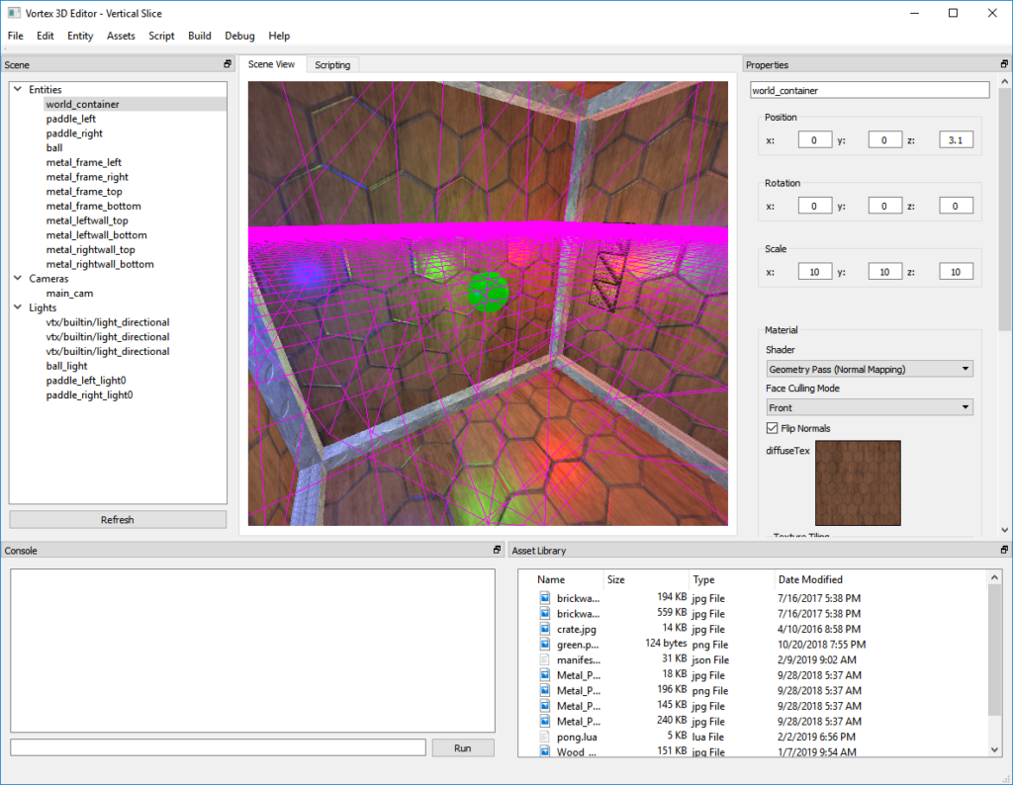This screenshot has height=785, width=1013.
Task: Click the Asset Library panel float icon
Action: point(1005,550)
